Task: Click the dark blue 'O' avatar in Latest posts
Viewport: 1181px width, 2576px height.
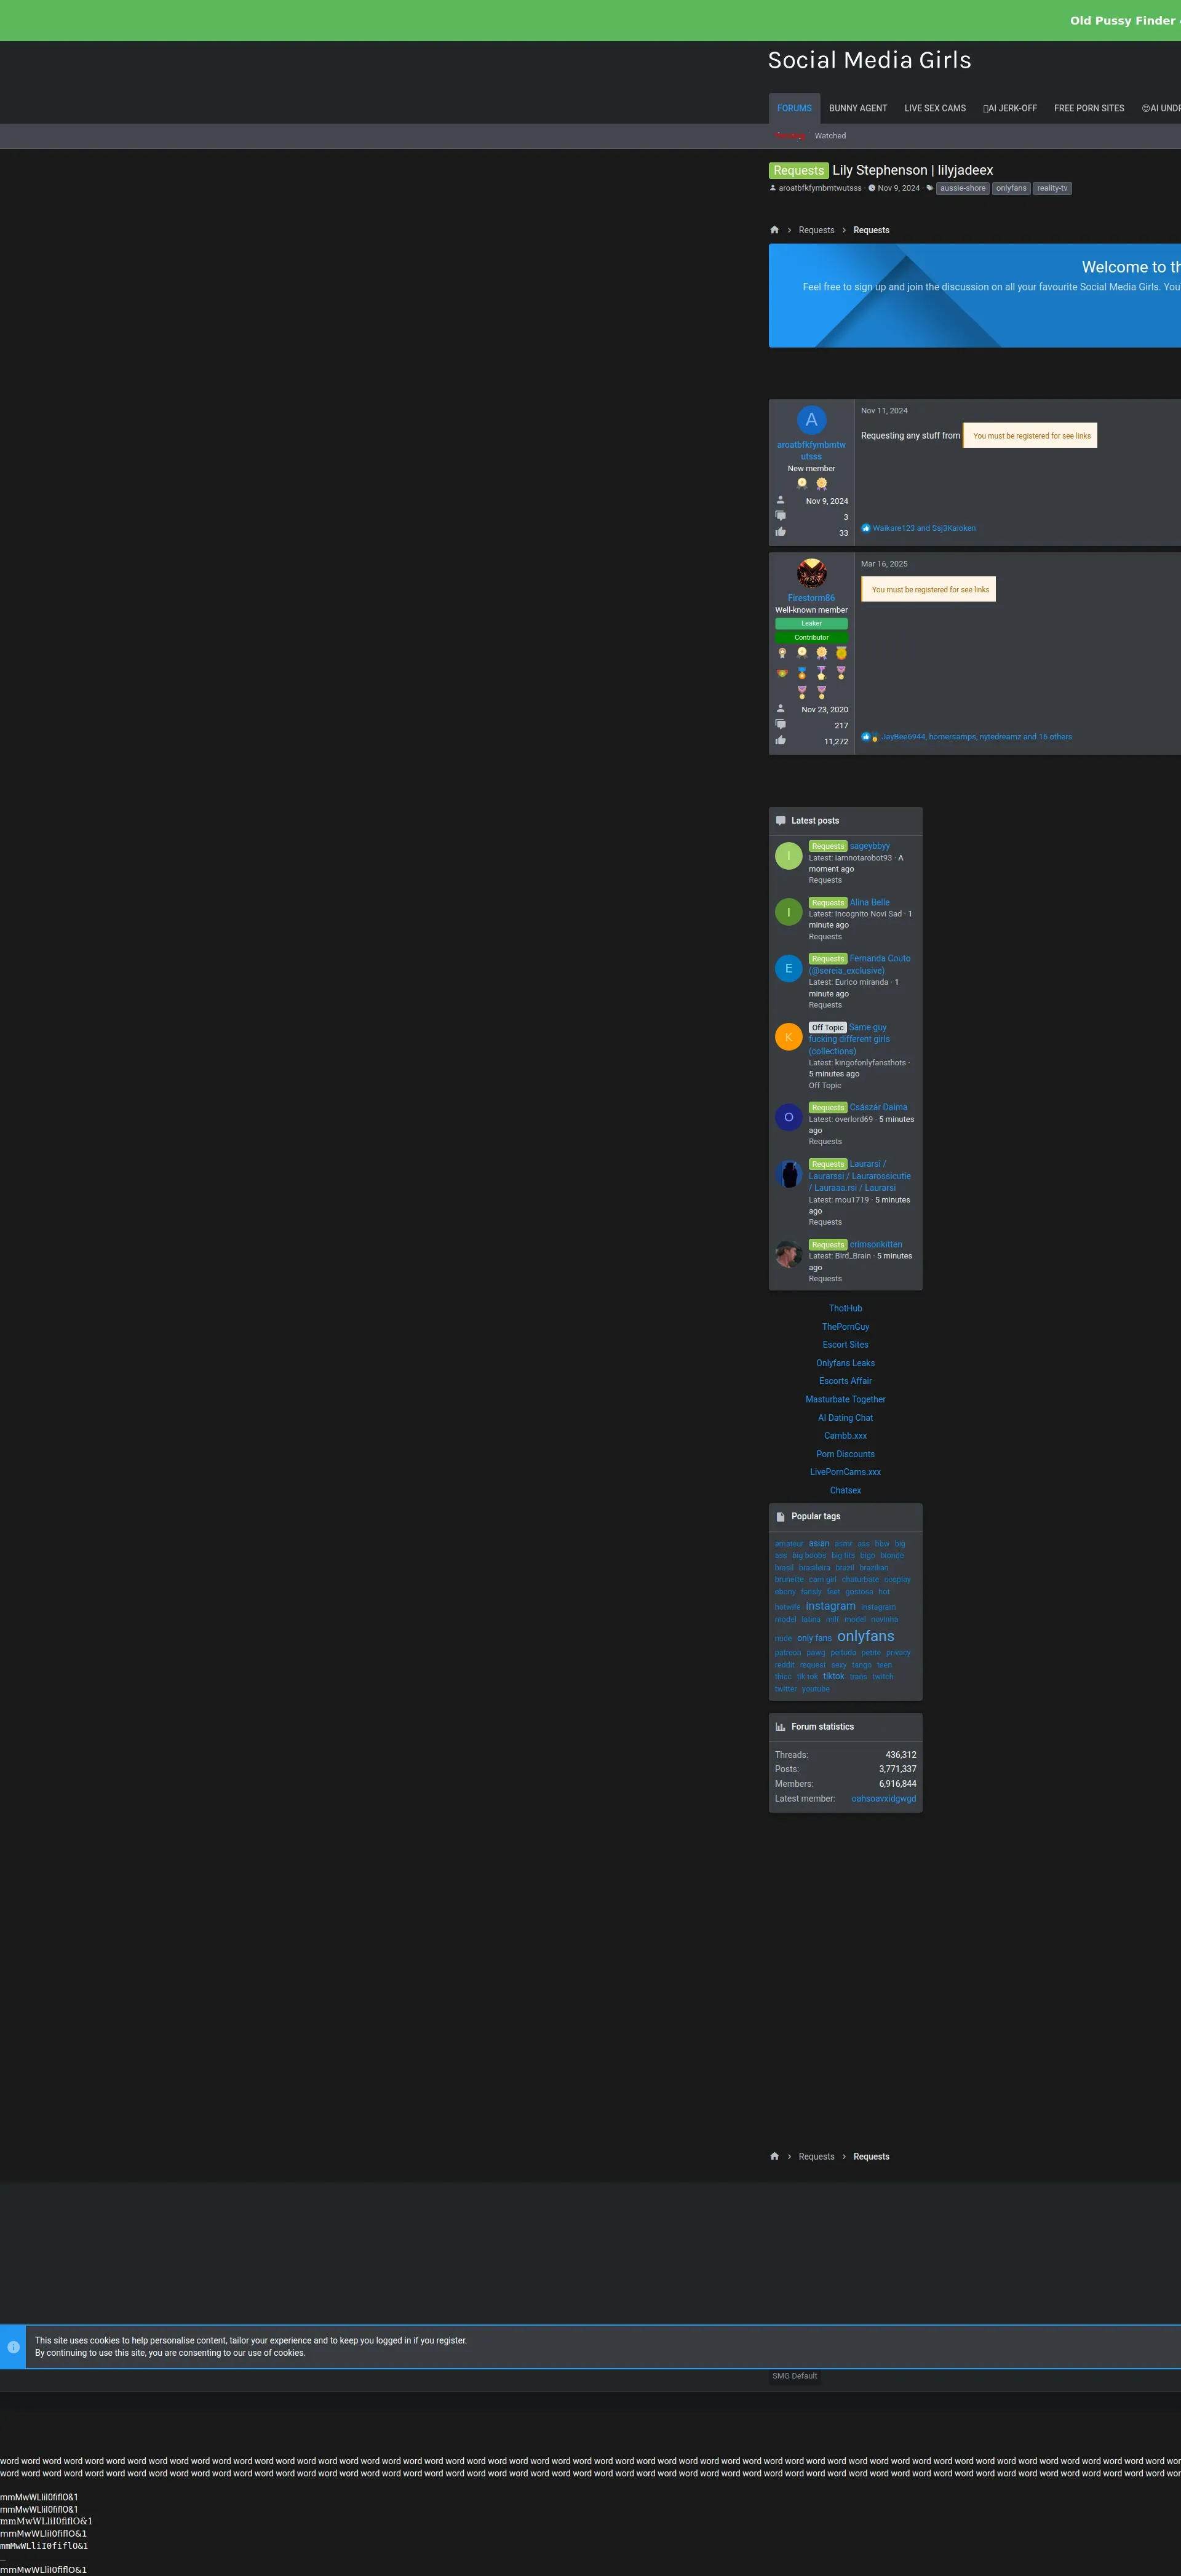Action: (788, 1117)
